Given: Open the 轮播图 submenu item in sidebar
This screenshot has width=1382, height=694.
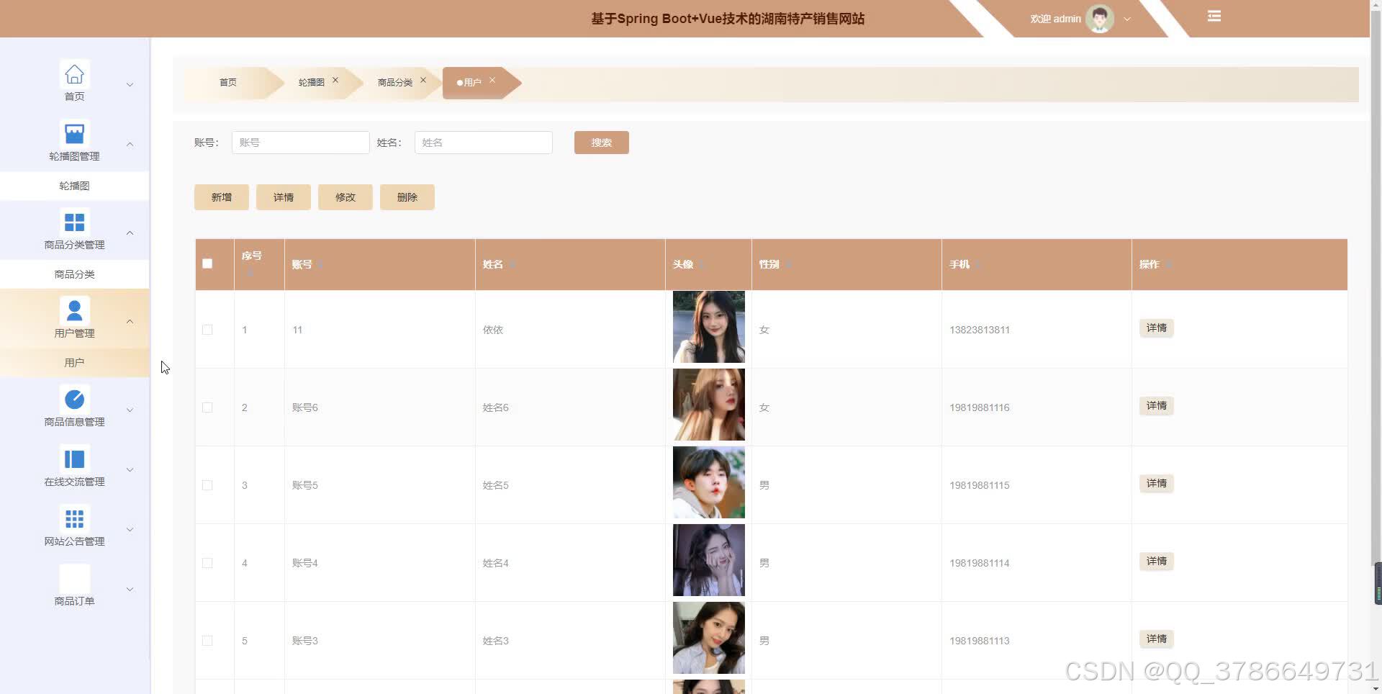Looking at the screenshot, I should pyautogui.click(x=74, y=186).
